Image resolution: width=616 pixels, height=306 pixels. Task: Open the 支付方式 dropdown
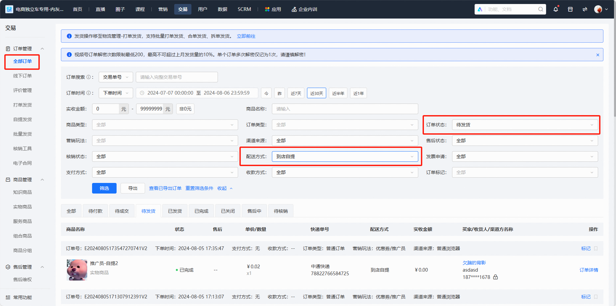[165, 172]
